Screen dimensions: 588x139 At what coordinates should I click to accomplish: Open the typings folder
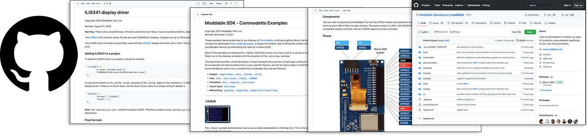coord(426,89)
